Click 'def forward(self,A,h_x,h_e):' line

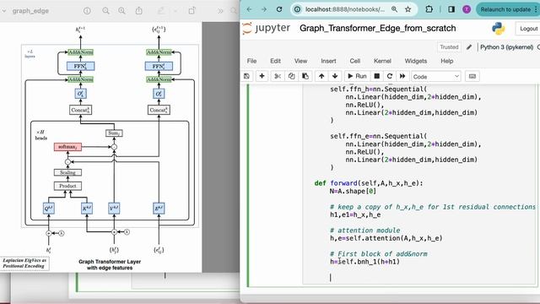[369, 183]
